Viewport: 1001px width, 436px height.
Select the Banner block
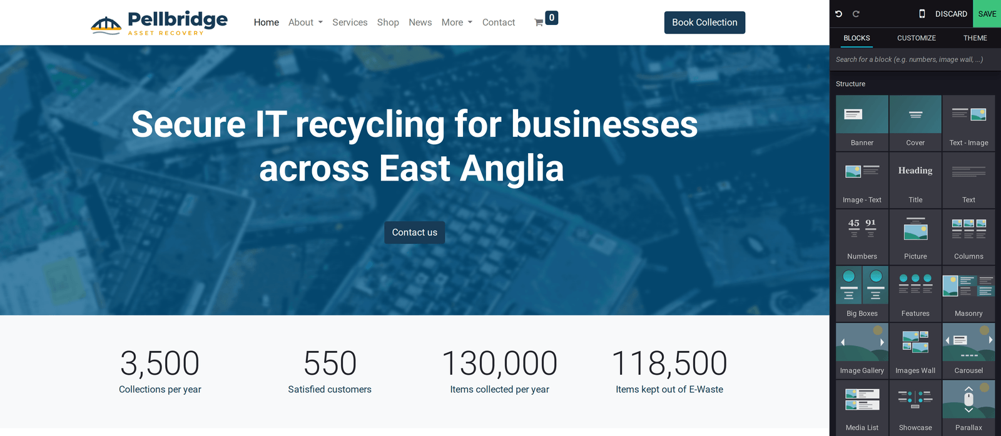862,123
